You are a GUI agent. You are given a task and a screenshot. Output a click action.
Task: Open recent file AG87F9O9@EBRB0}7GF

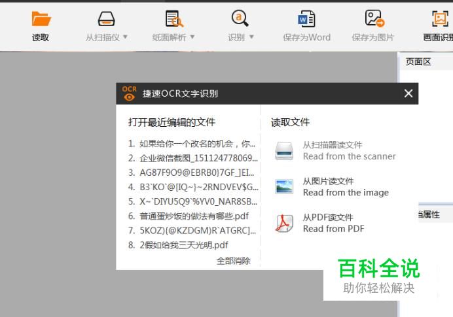tap(191, 173)
